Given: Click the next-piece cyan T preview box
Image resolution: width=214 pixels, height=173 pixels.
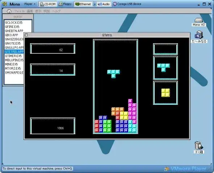Looking at the screenshot, I should [x=165, y=68].
